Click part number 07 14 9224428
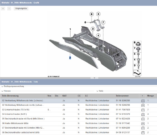Image resolution: width=157 pixels, height=135 pixels. [x=123, y=119]
